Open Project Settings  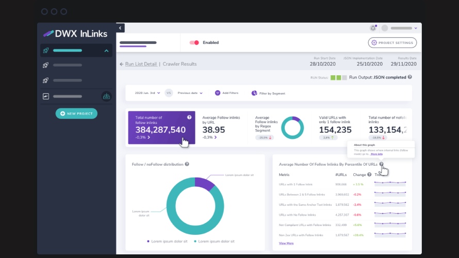point(392,43)
